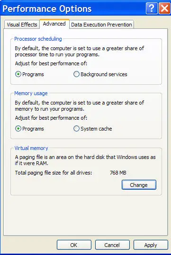The image size is (171, 255).
Task: Click the question mark Help icon
Action: click(x=152, y=8)
